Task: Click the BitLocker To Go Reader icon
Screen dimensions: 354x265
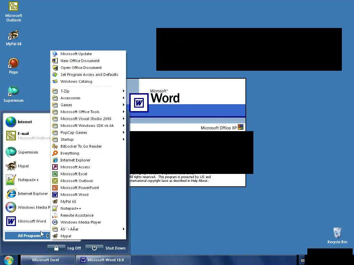Action: (x=55, y=146)
